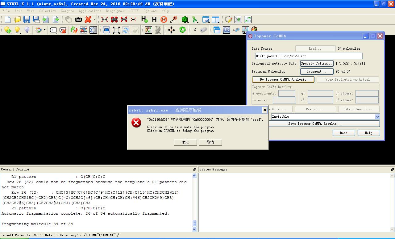Open the Biopolymer menu
This screenshot has width=395, height=239.
point(115,11)
